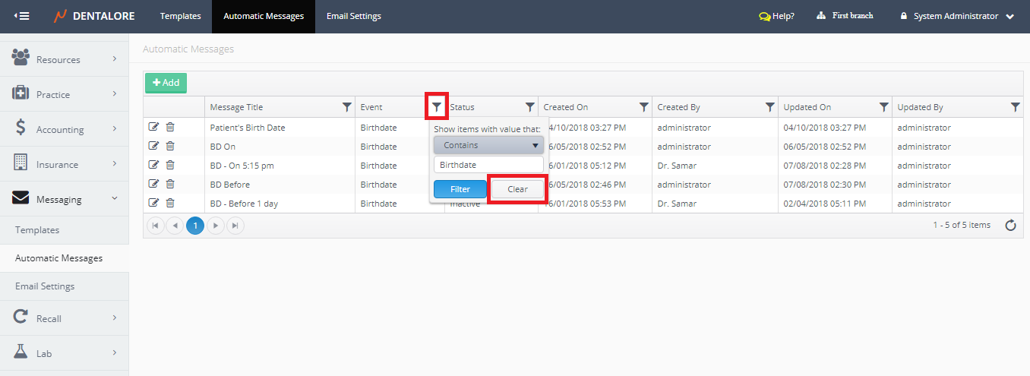Image resolution: width=1030 pixels, height=376 pixels.
Task: Open filter for Created By column
Action: (x=769, y=107)
